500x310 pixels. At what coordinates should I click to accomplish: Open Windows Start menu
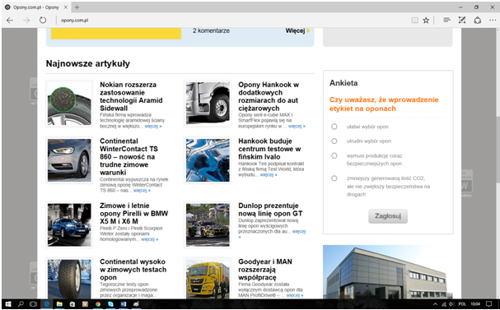pos(8,304)
